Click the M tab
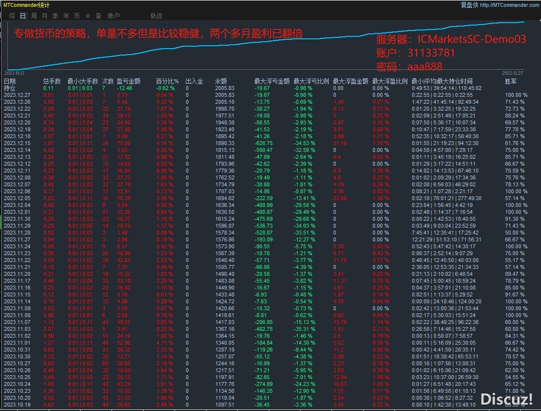The width and height of the screenshot is (541, 411). click(x=87, y=16)
